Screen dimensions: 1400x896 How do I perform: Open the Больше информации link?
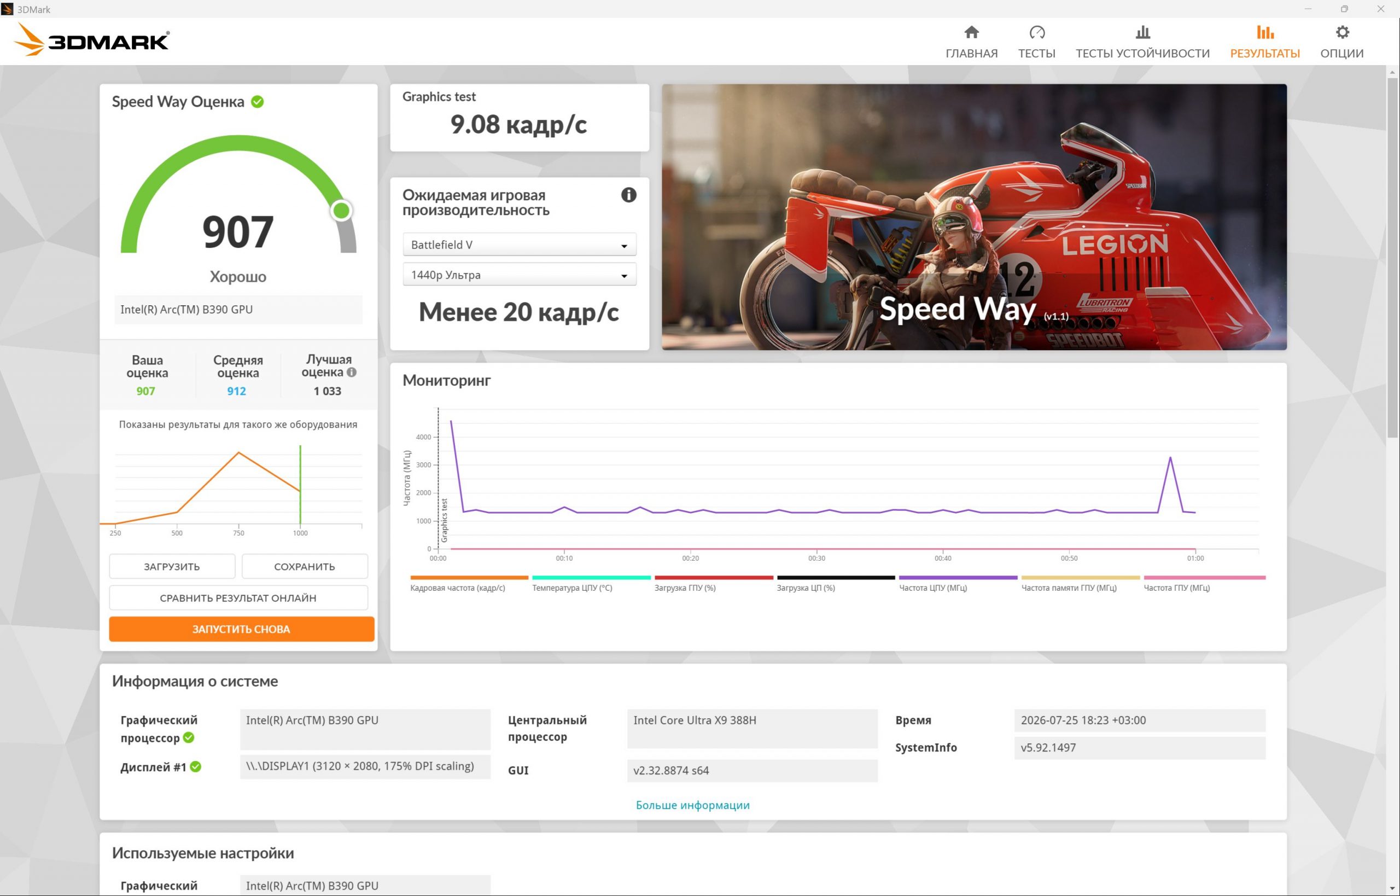click(692, 805)
